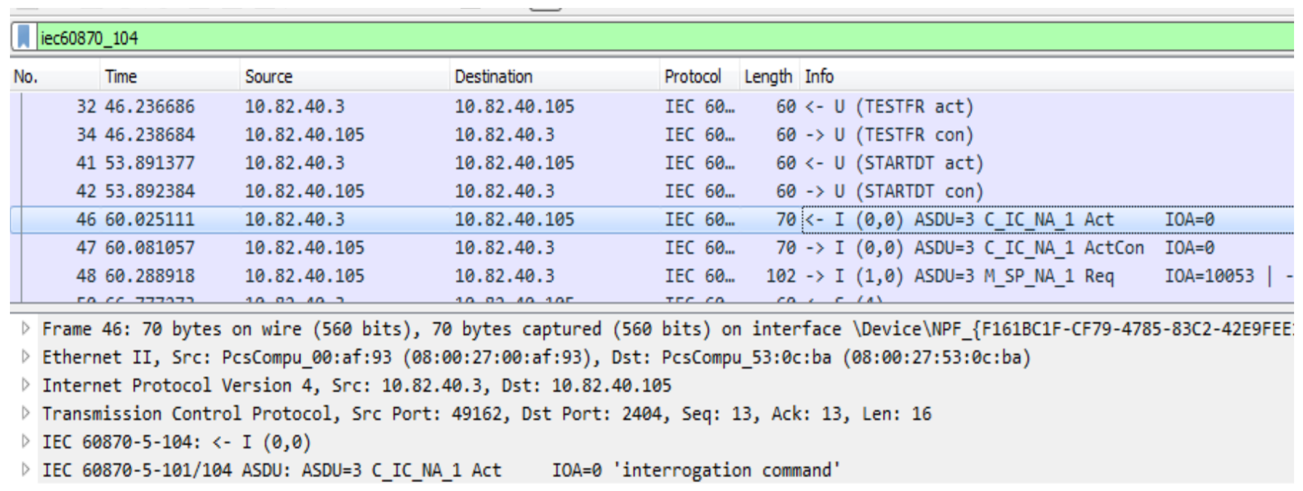The width and height of the screenshot is (1303, 491).
Task: Expand the Frame 46 details tree
Action: (25, 329)
